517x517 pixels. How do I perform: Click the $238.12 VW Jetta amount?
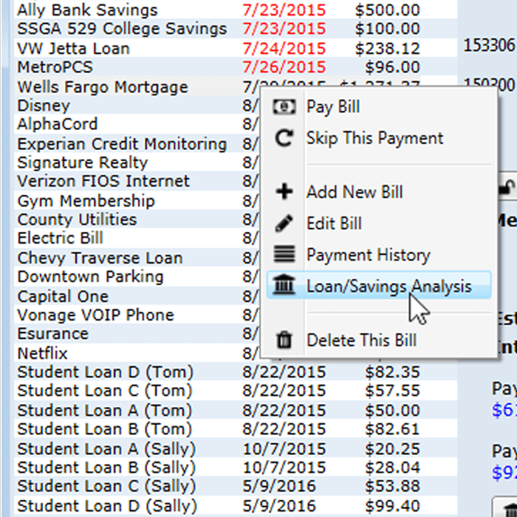[x=388, y=49]
